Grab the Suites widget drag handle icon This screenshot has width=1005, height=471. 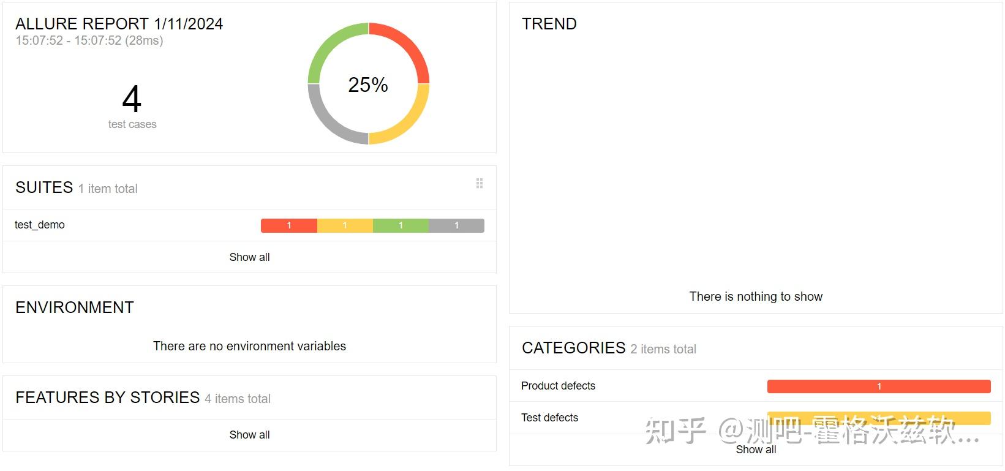pos(480,183)
